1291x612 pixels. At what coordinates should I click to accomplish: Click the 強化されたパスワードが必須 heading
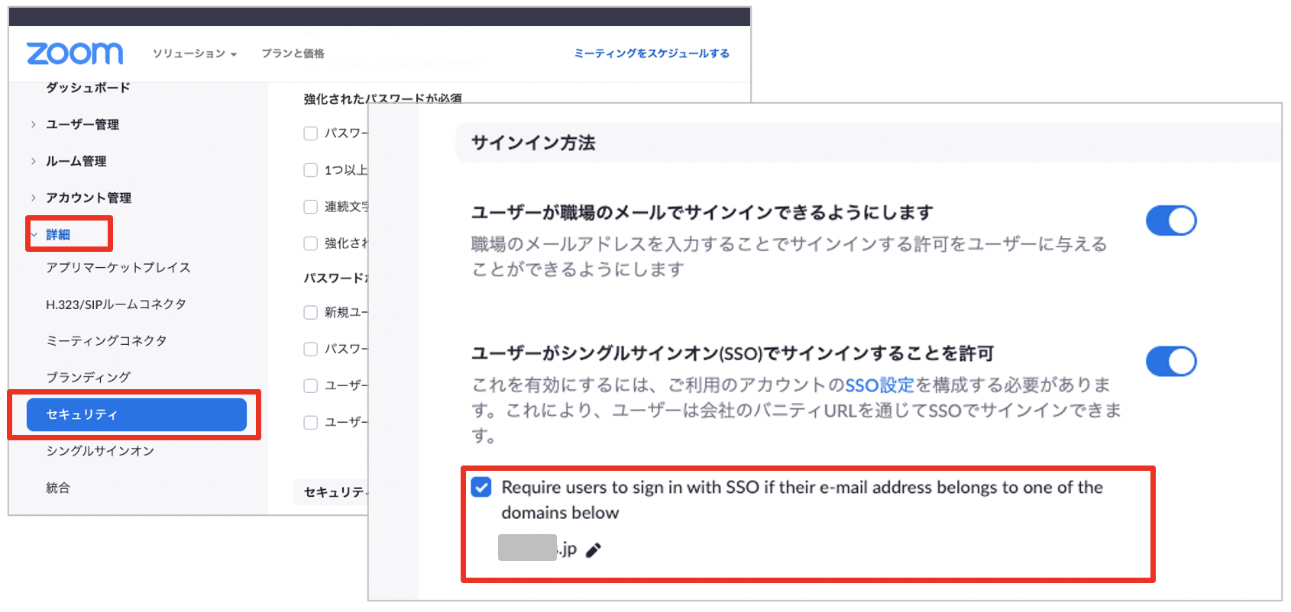383,98
